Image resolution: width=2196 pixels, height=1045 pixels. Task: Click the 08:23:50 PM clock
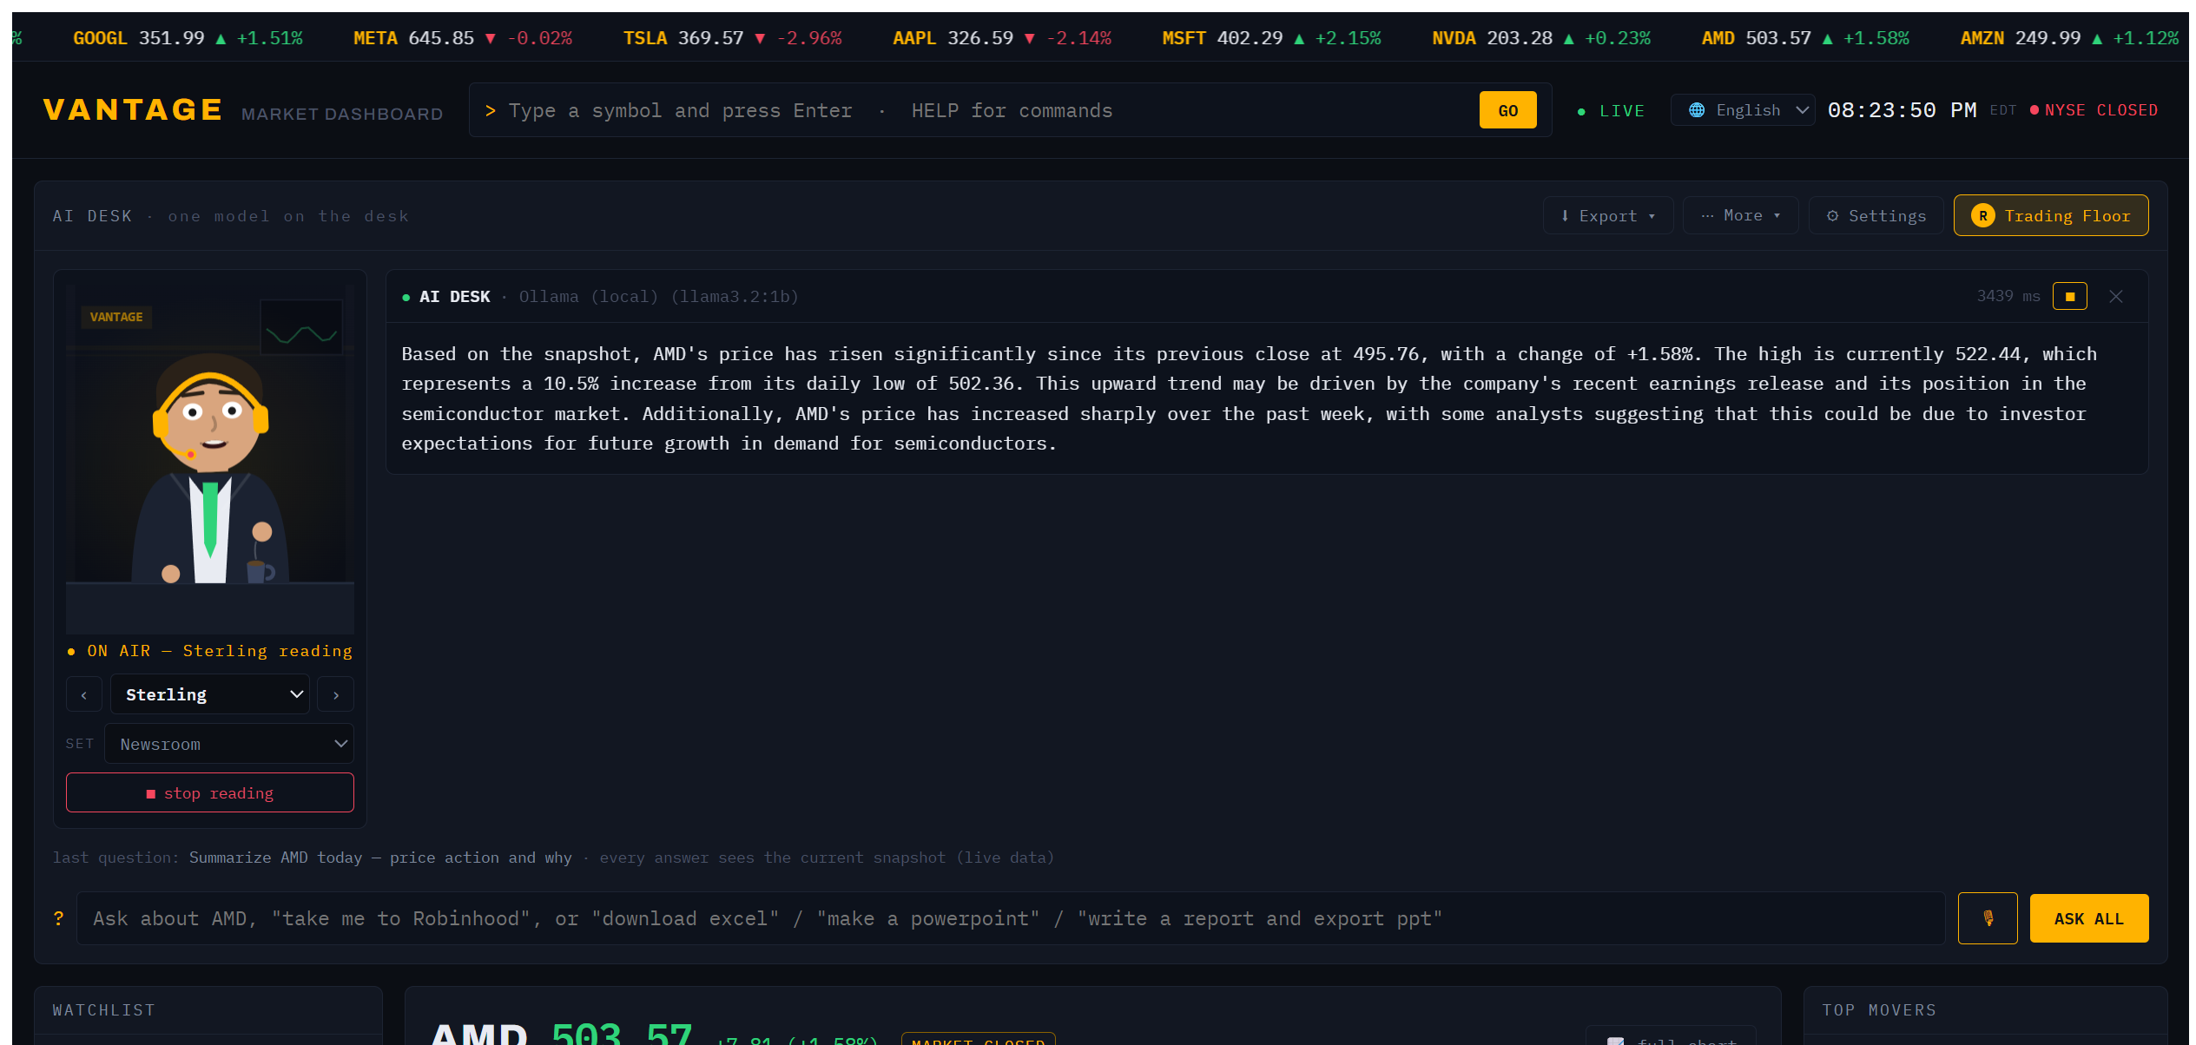click(1902, 110)
